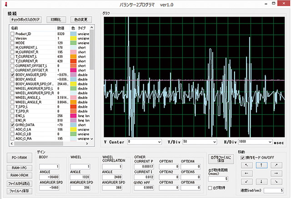Image resolution: width=291 pixels, height=199 pixels.
Task: Click the Product_ID color swatch
Action: 73,34
